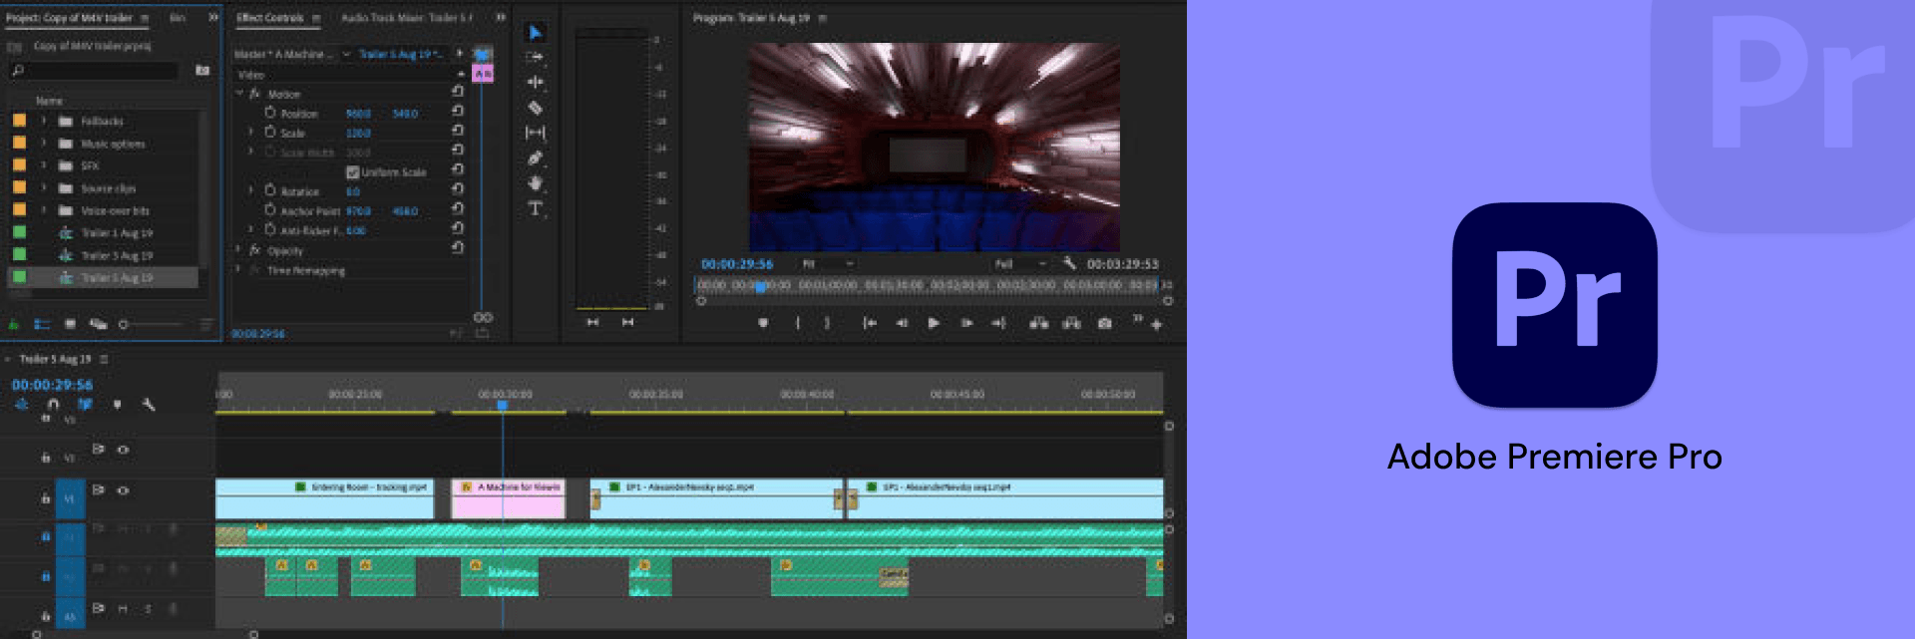Open the Trailer 5 Aug 19 timeline panel menu

pos(104,359)
